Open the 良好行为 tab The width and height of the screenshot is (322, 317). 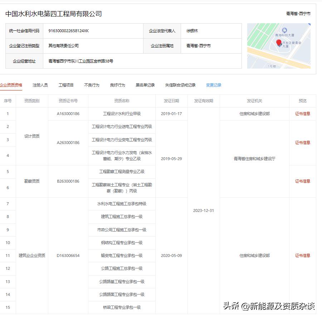point(118,85)
